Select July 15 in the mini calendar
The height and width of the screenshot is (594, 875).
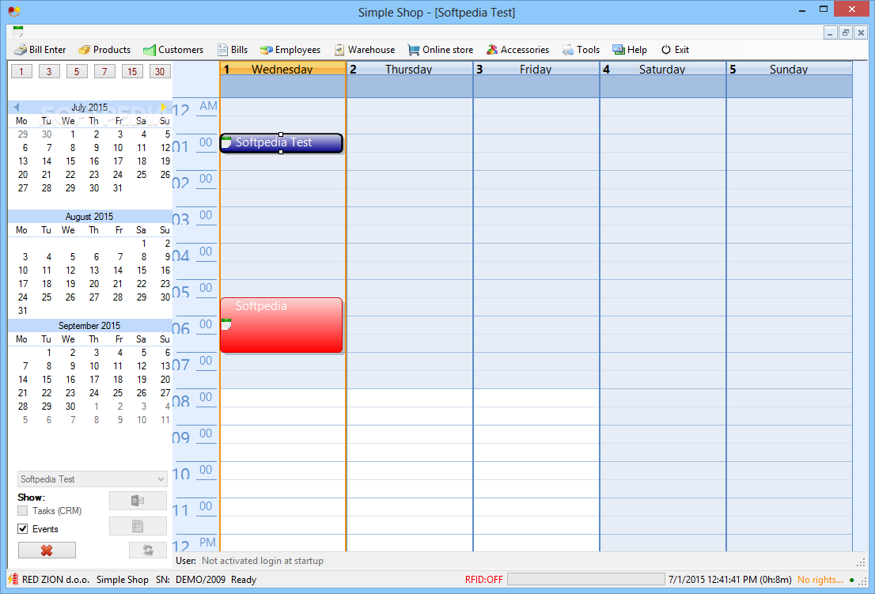pos(70,161)
